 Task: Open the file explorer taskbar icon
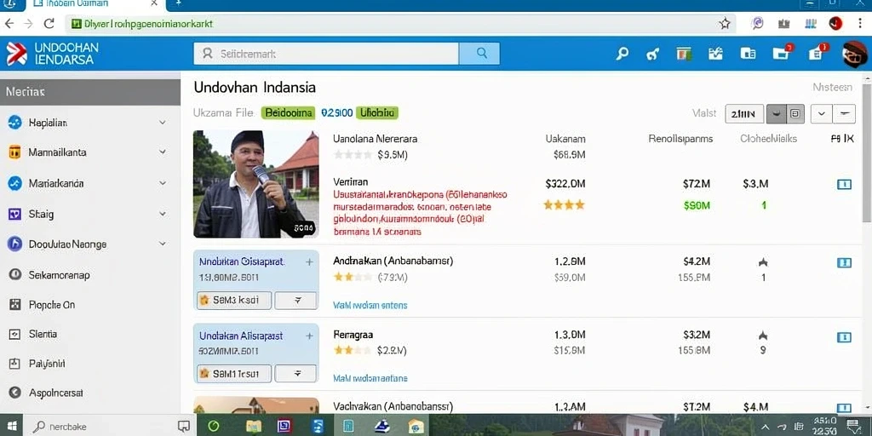click(x=253, y=426)
